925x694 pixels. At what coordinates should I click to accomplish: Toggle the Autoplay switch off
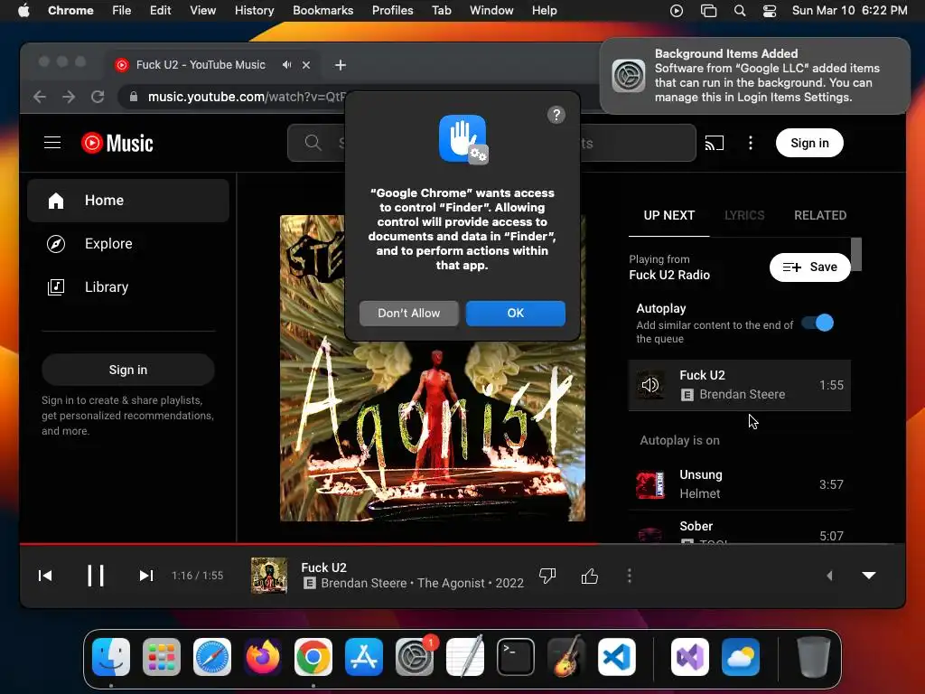[x=818, y=323]
